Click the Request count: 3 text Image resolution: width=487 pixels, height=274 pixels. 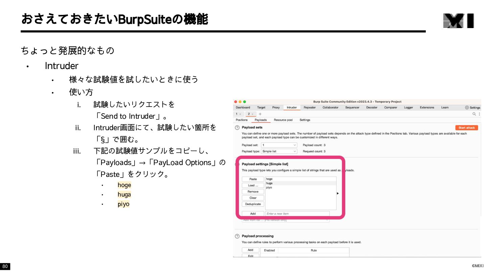(x=314, y=151)
